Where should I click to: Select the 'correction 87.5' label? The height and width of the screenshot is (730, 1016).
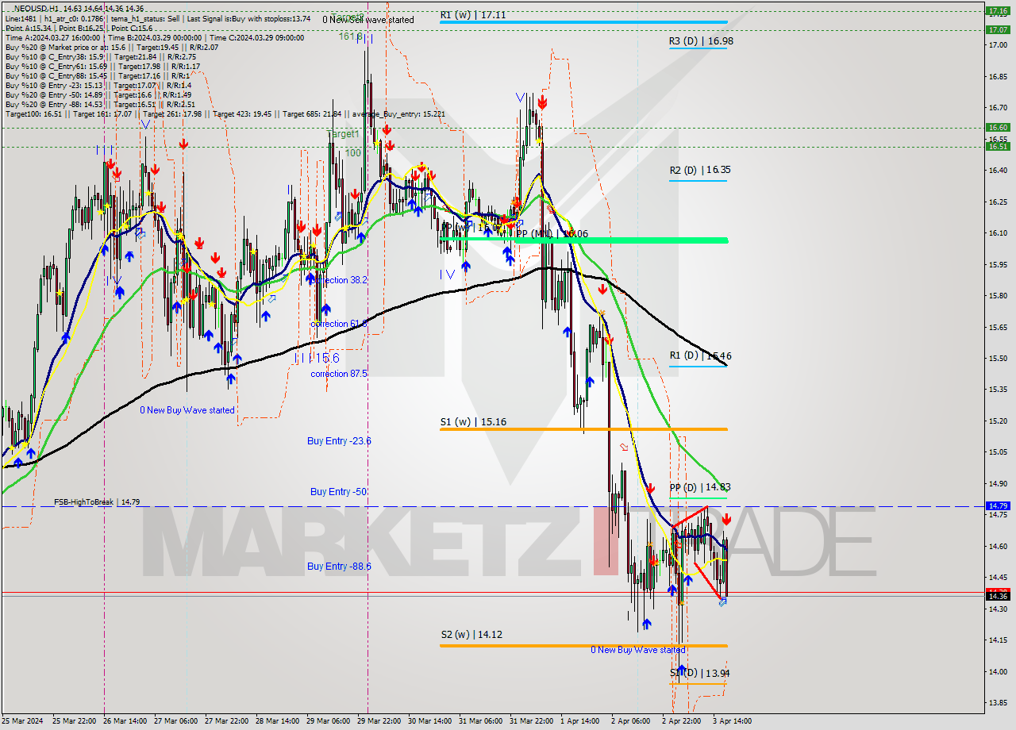339,374
